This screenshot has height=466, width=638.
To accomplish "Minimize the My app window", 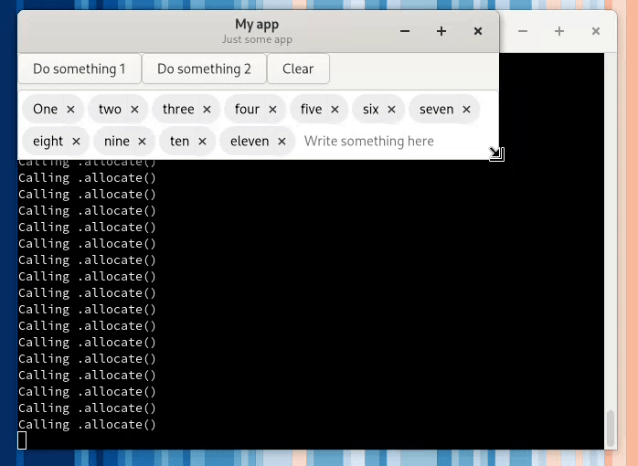I will point(405,31).
